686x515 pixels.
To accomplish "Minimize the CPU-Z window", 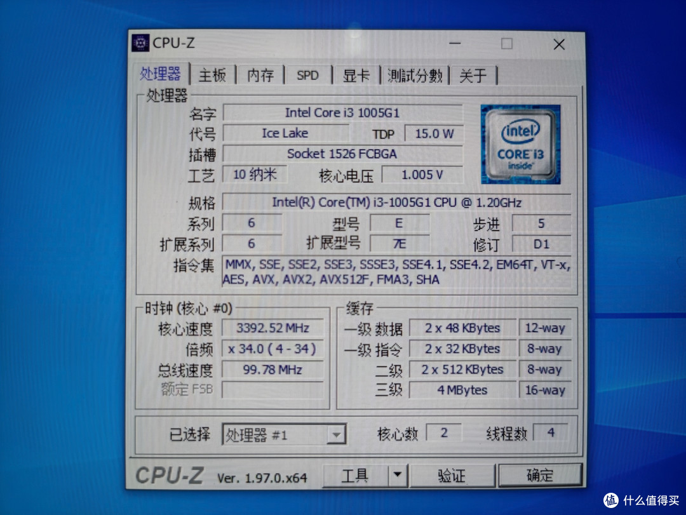I will pos(455,43).
